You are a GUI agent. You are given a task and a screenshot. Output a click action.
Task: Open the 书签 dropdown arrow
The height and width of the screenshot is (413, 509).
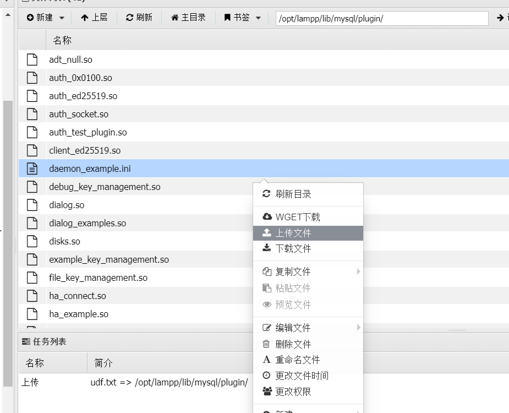(x=259, y=18)
